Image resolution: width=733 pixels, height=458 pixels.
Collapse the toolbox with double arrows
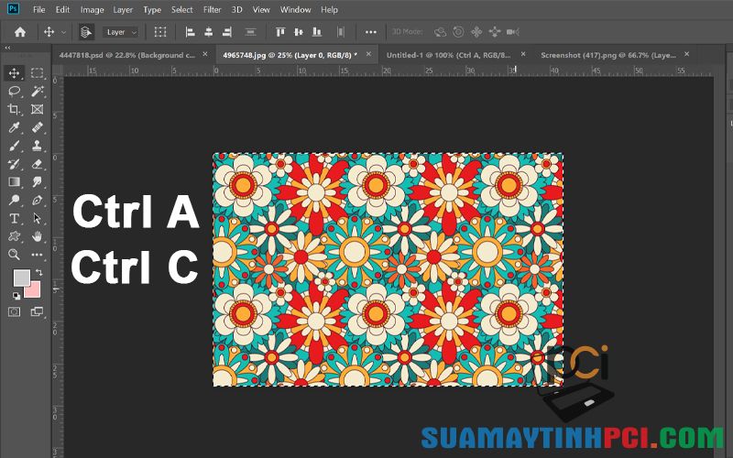coord(7,48)
